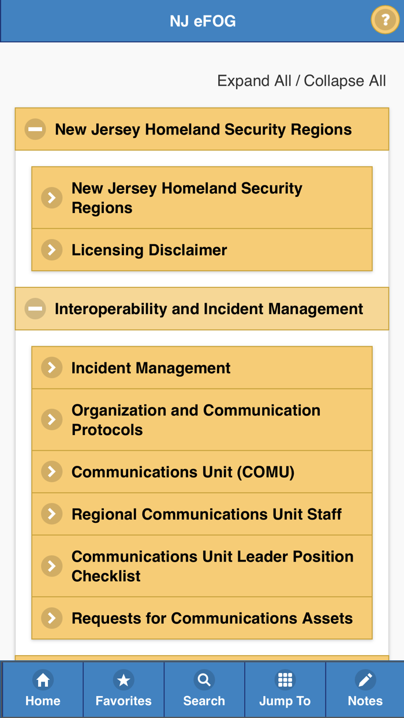Collapse the Interoperability and Incident Management section

coord(35,308)
